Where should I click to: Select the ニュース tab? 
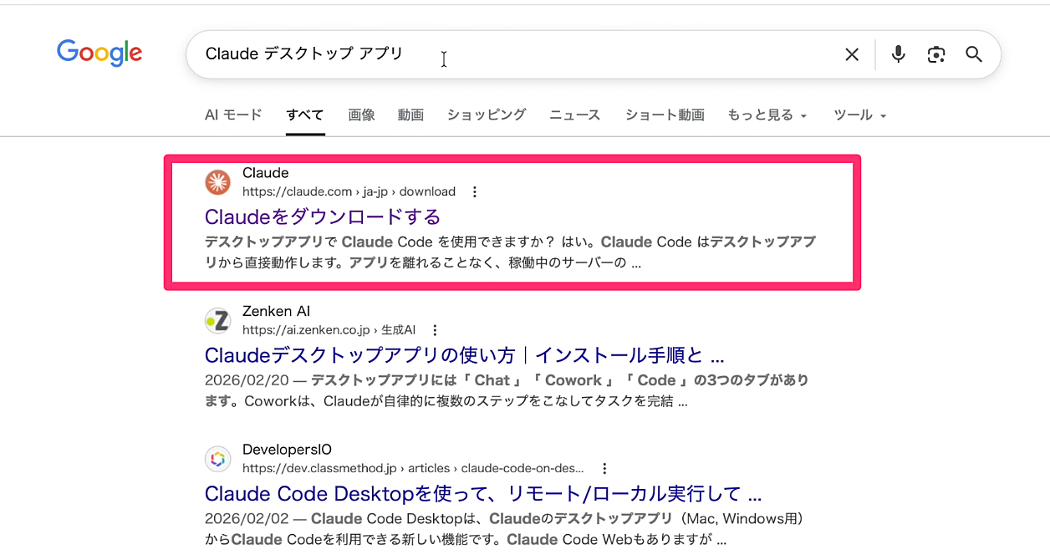click(574, 115)
